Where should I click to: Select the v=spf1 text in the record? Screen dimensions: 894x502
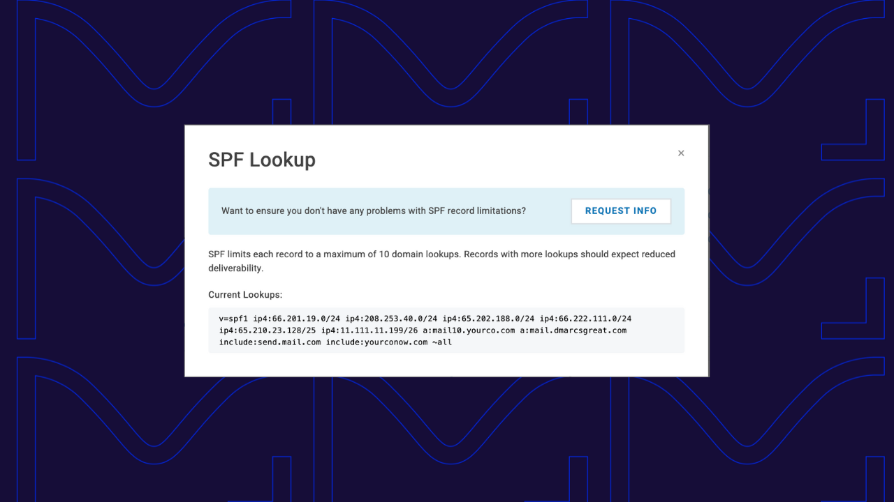pos(233,318)
